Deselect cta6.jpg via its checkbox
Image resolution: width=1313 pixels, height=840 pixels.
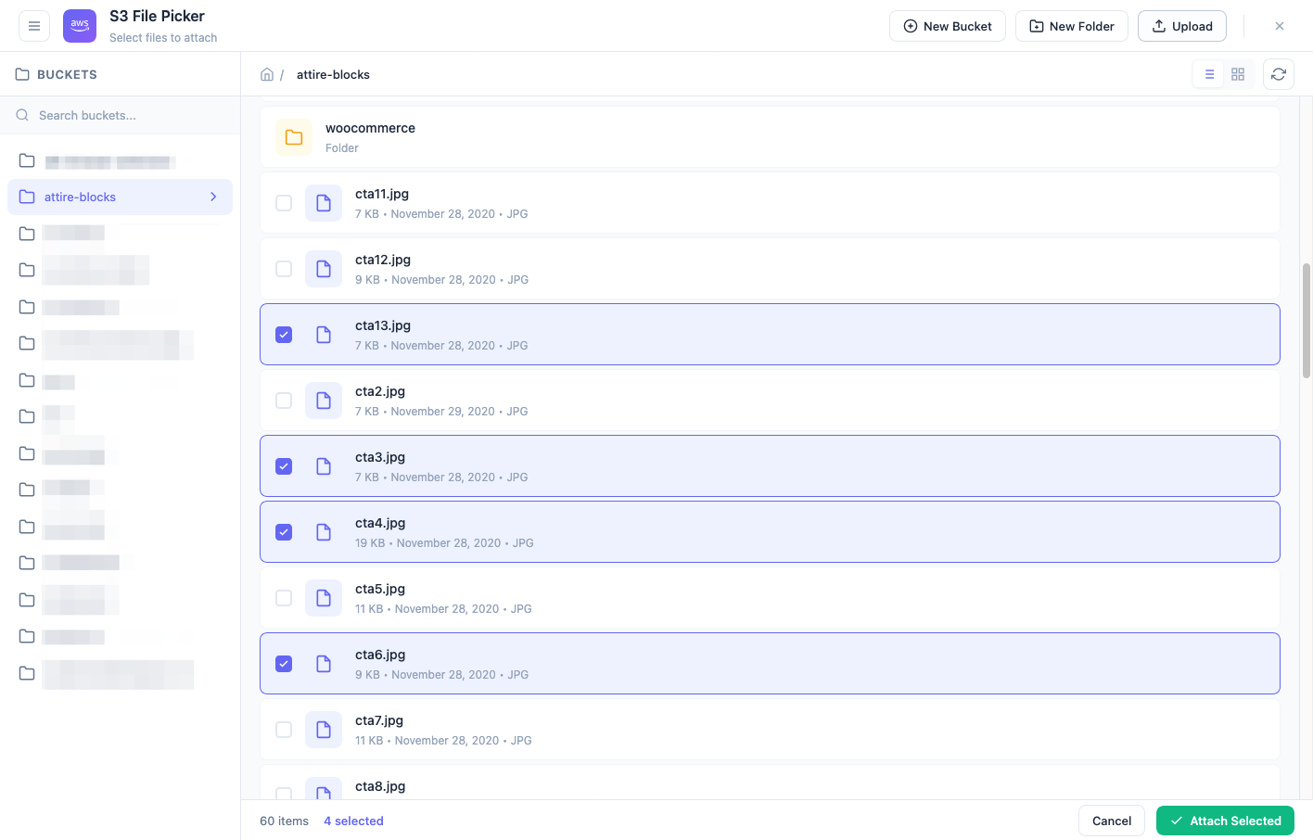click(283, 664)
